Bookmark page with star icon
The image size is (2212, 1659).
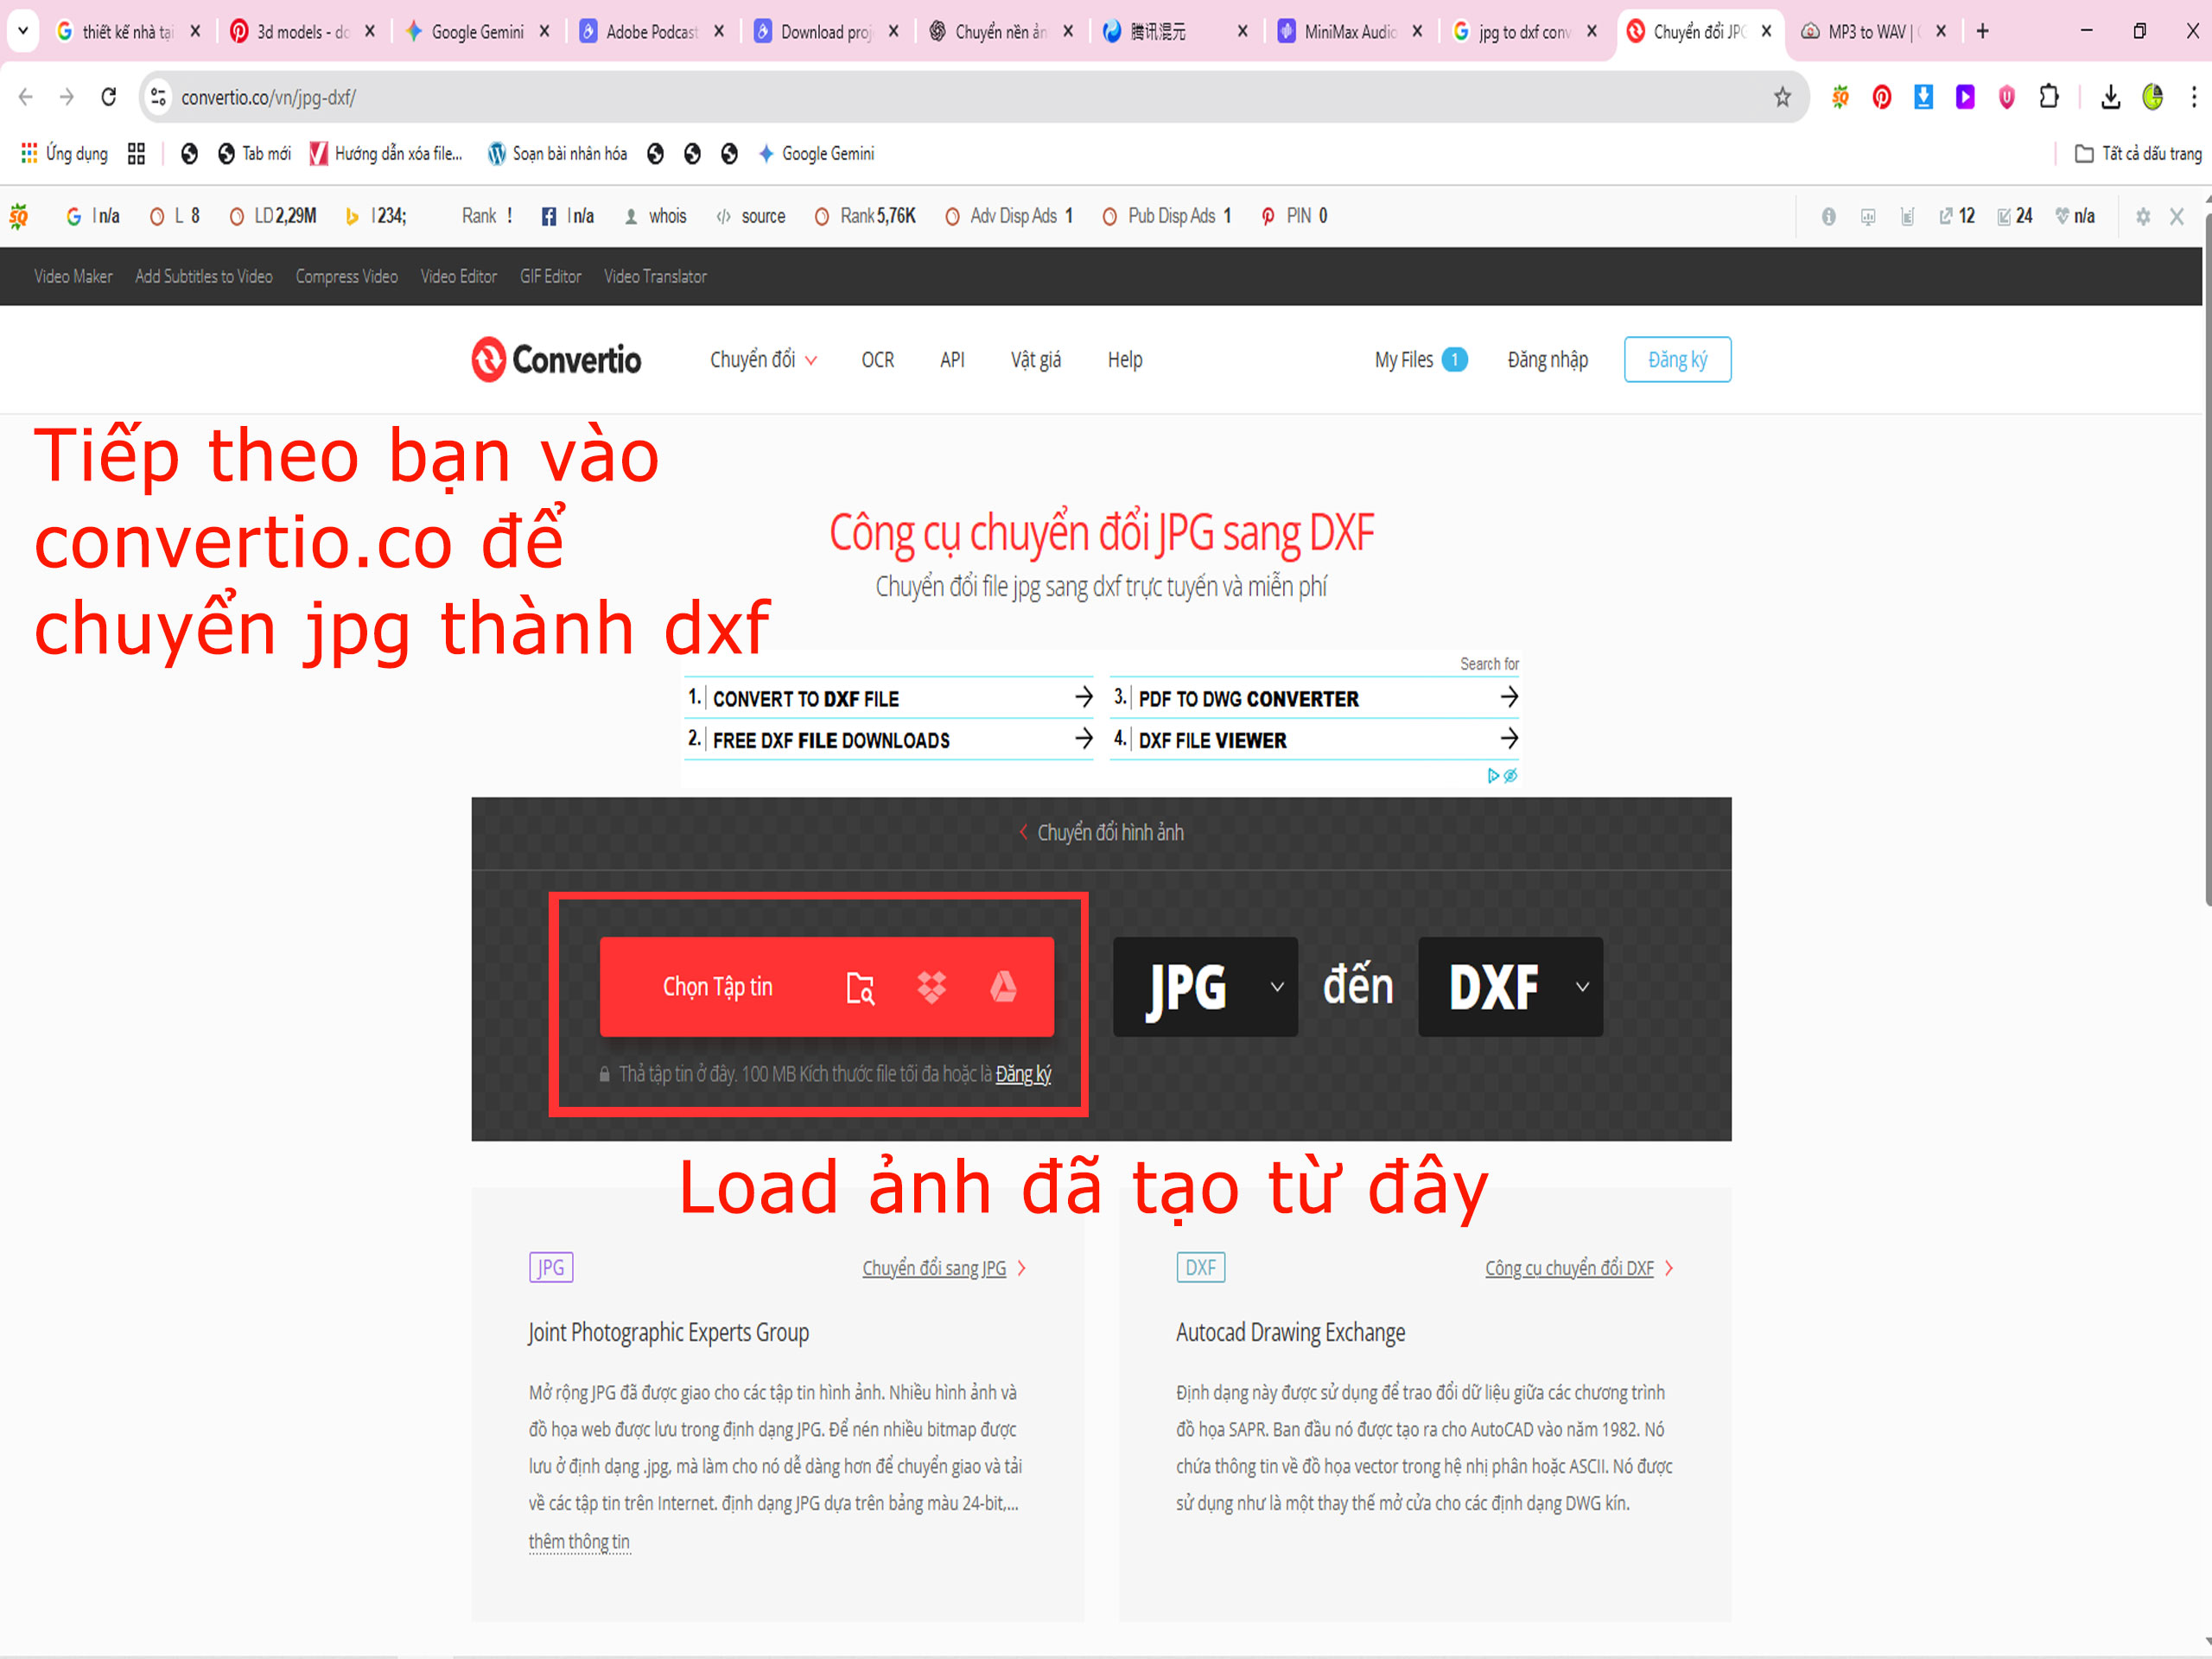point(1782,97)
